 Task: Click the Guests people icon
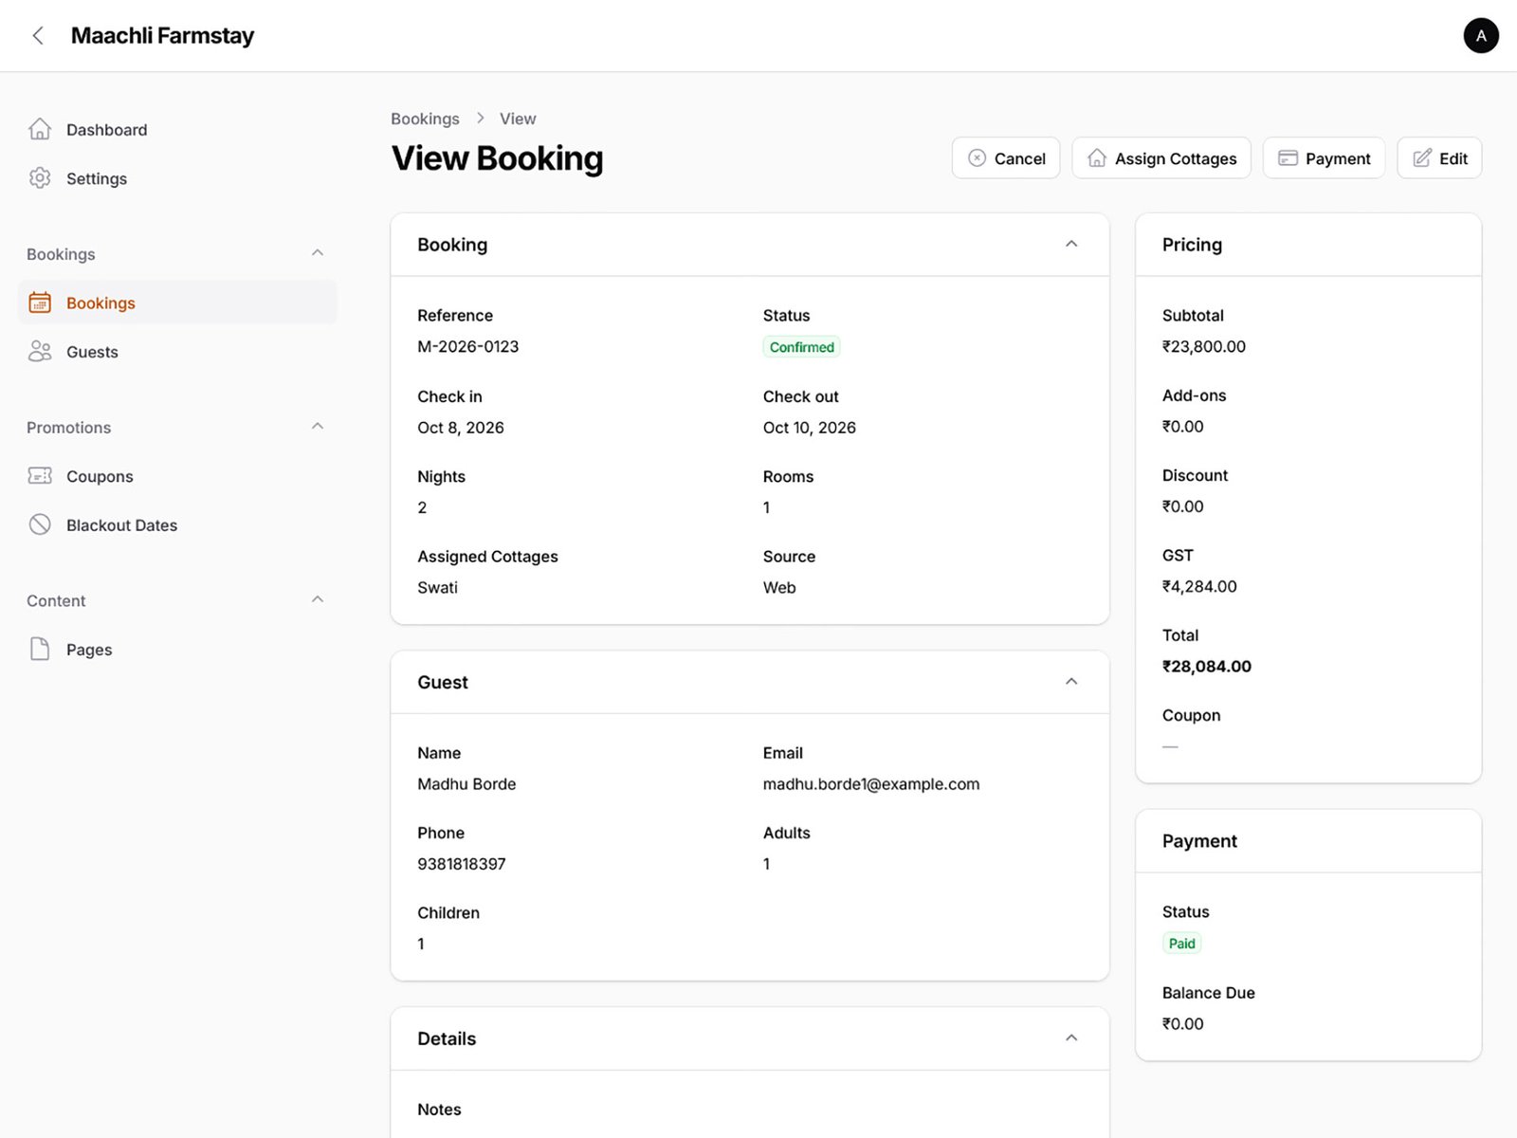tap(40, 352)
